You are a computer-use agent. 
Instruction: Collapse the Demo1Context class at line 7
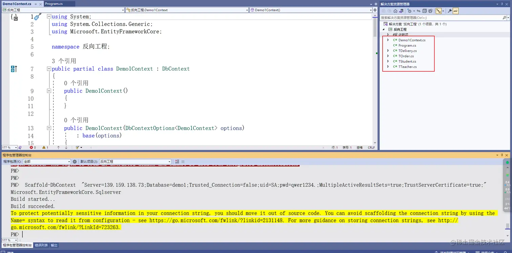pyautogui.click(x=49, y=69)
